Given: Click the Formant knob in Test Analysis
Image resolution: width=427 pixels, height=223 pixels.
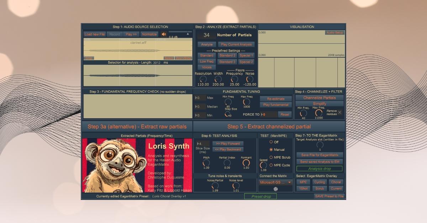Looking at the screenshot, I should [246, 163].
